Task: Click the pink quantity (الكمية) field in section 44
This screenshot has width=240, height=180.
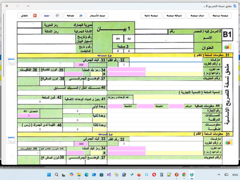Action: tap(115, 106)
